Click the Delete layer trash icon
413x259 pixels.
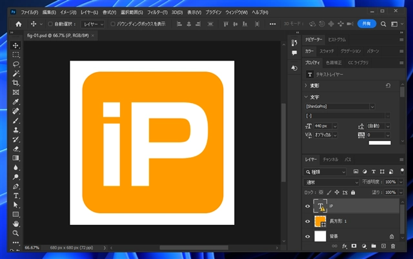(393, 246)
